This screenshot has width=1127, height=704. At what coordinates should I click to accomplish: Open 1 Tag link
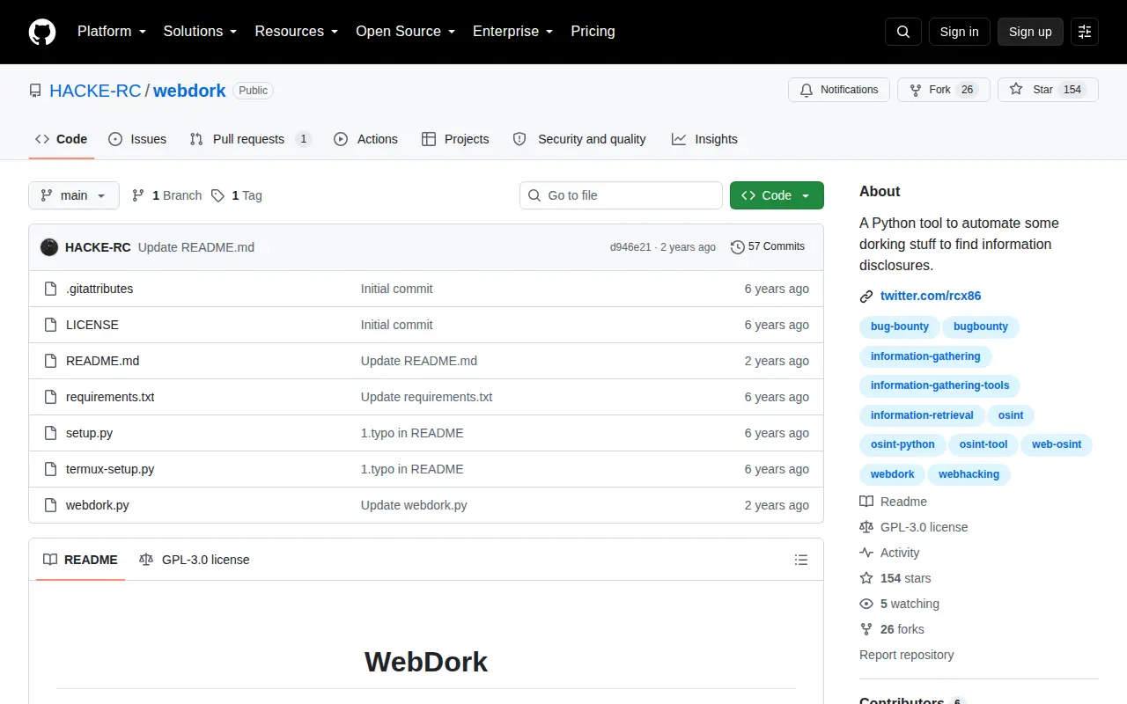click(237, 195)
